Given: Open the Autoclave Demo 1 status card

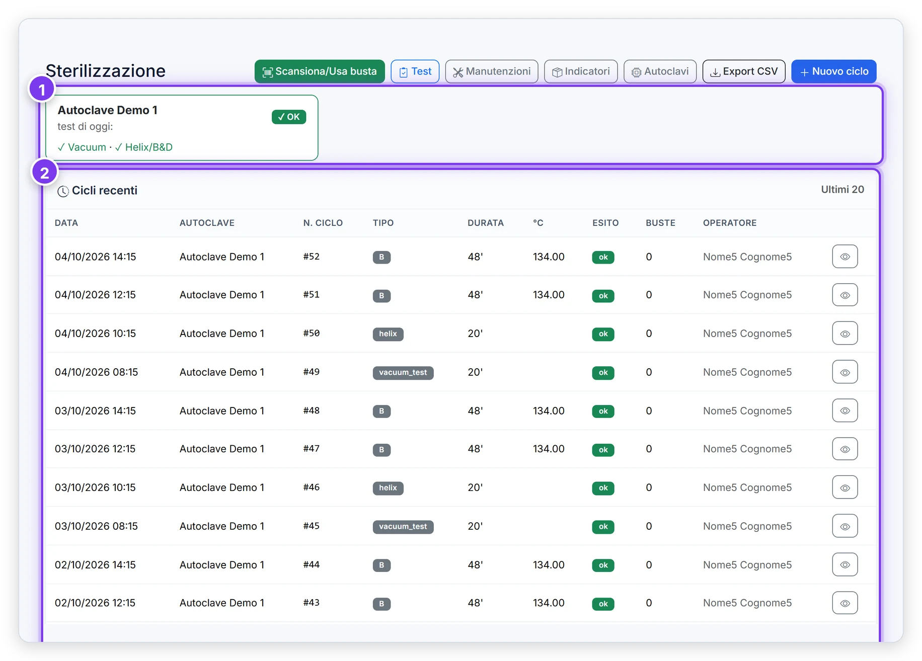Looking at the screenshot, I should [182, 128].
